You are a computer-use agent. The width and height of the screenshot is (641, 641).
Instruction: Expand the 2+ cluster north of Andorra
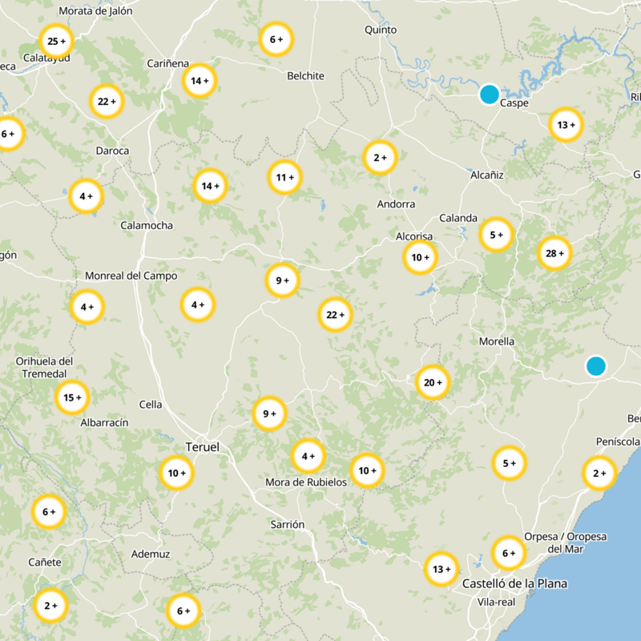point(380,157)
